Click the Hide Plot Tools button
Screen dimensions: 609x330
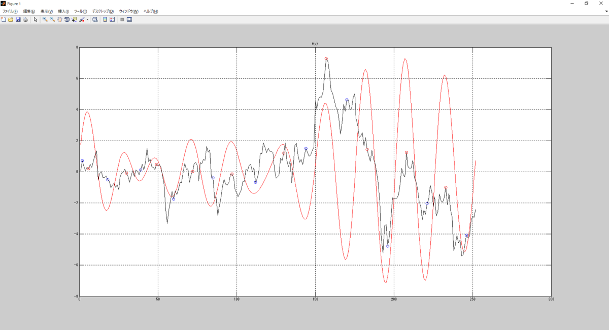(x=122, y=19)
